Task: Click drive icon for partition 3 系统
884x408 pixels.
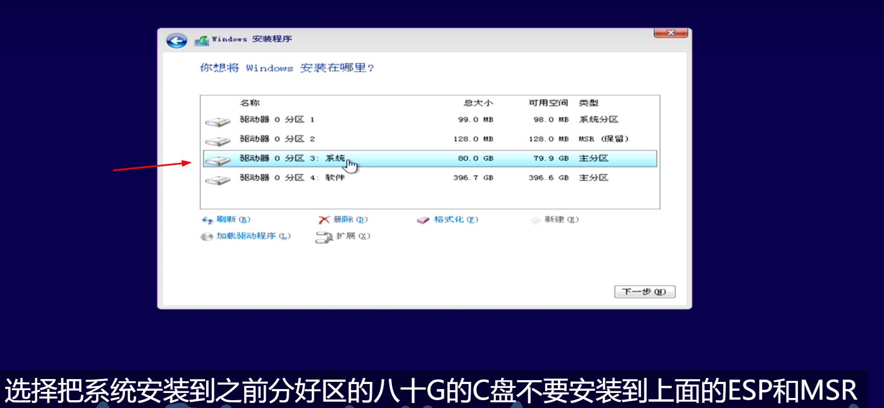Action: click(x=217, y=161)
